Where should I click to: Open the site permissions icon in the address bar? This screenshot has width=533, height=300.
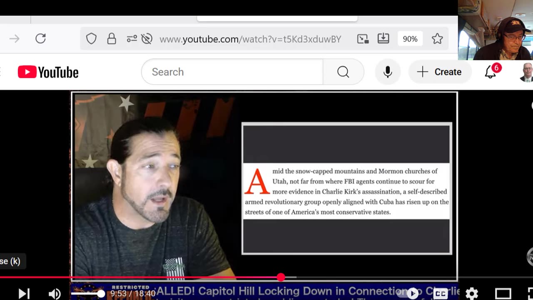pyautogui.click(x=132, y=39)
